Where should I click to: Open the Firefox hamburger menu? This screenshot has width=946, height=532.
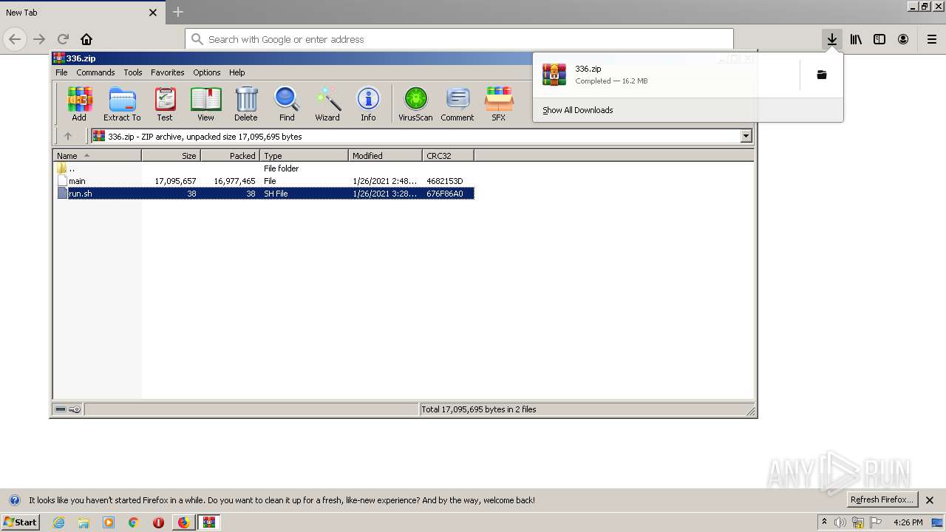tap(932, 39)
